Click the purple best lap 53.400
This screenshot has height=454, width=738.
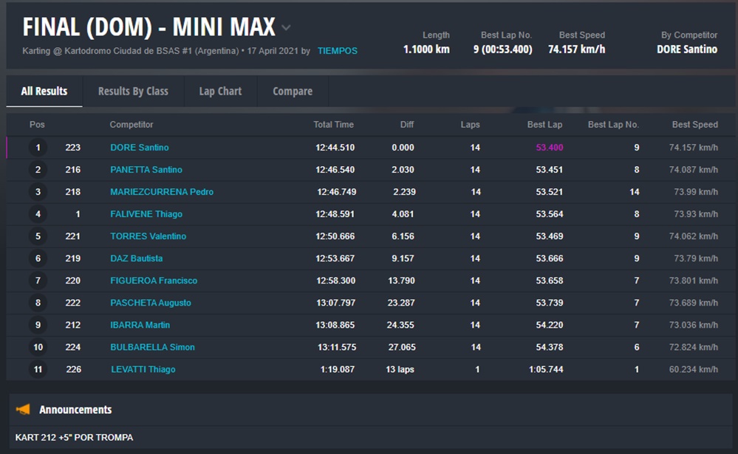click(x=550, y=148)
